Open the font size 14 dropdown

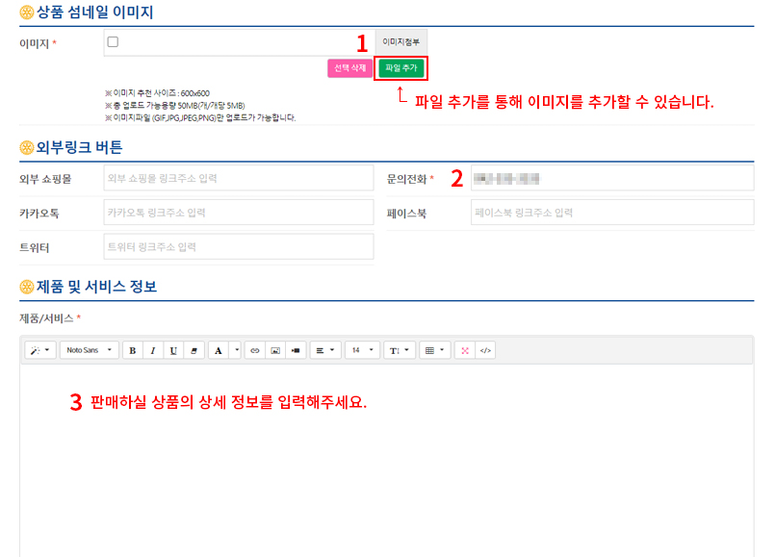click(x=363, y=350)
